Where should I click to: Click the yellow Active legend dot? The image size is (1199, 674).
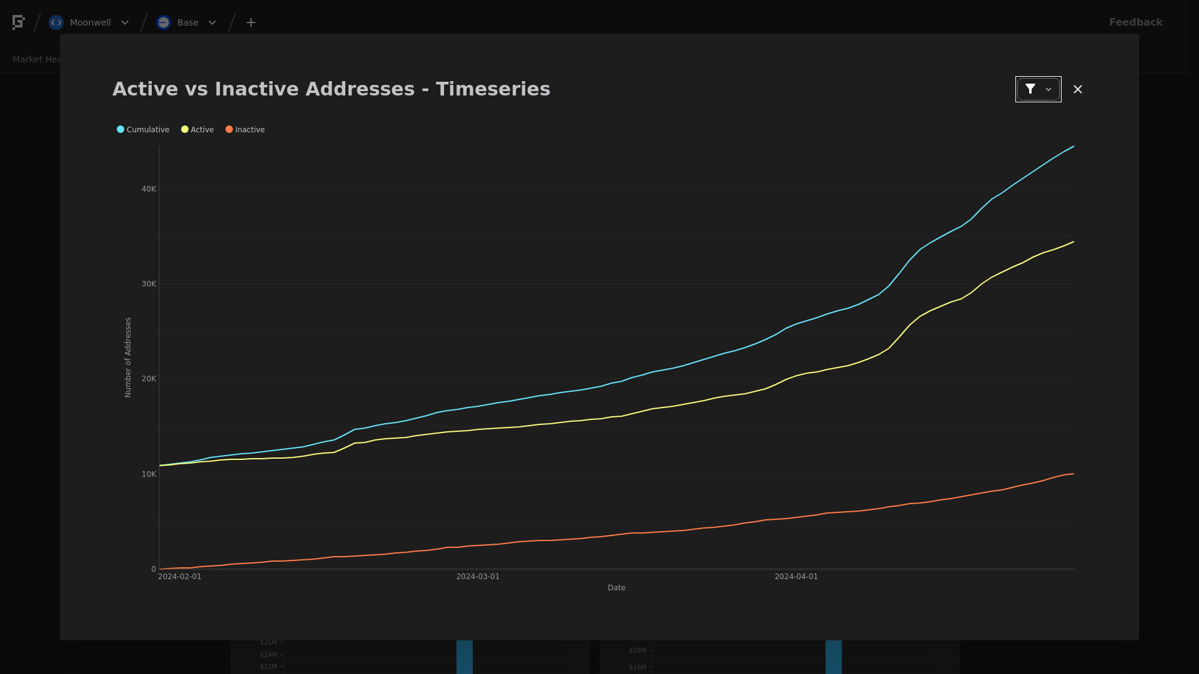coord(185,130)
